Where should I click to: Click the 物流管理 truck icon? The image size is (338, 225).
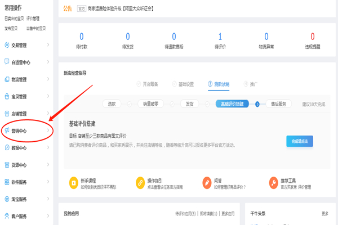(x=6, y=79)
